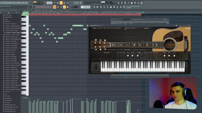
Task: Open the OPTIONS menu
Action: coord(19,3)
